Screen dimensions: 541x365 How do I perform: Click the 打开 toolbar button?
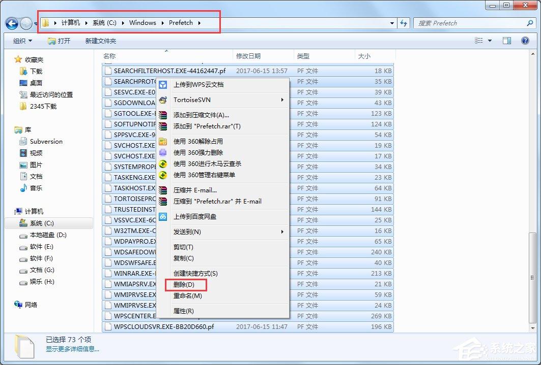click(x=59, y=41)
